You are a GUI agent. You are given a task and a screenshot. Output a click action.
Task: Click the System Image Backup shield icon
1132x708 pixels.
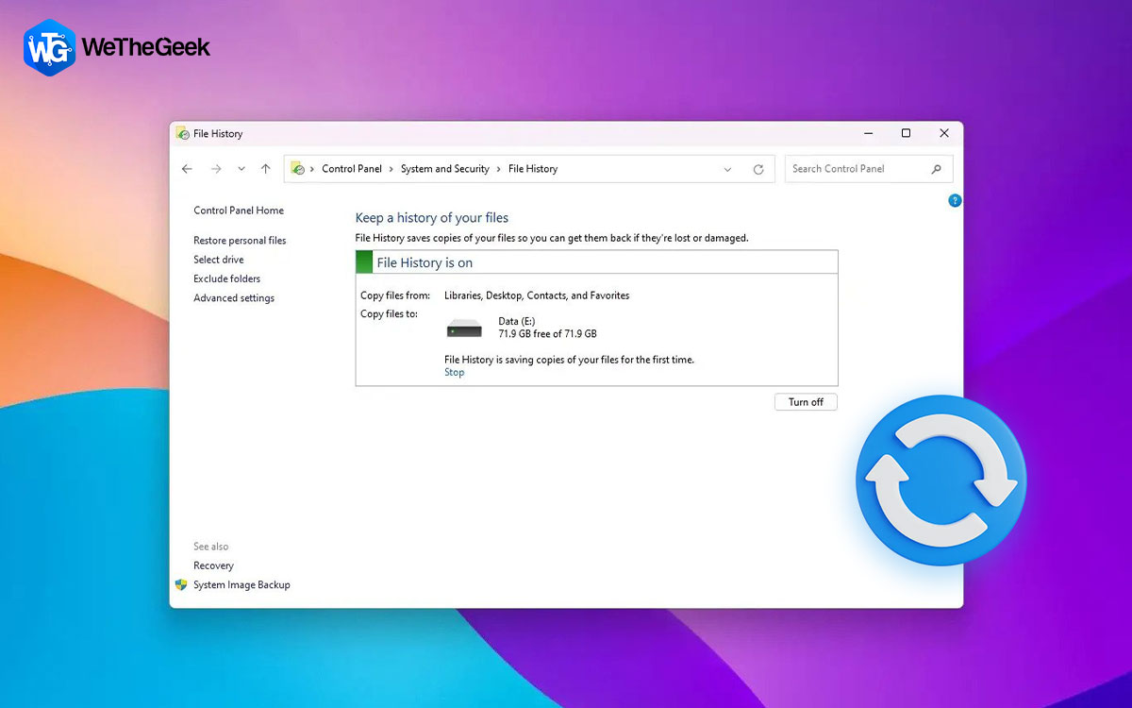coord(181,585)
